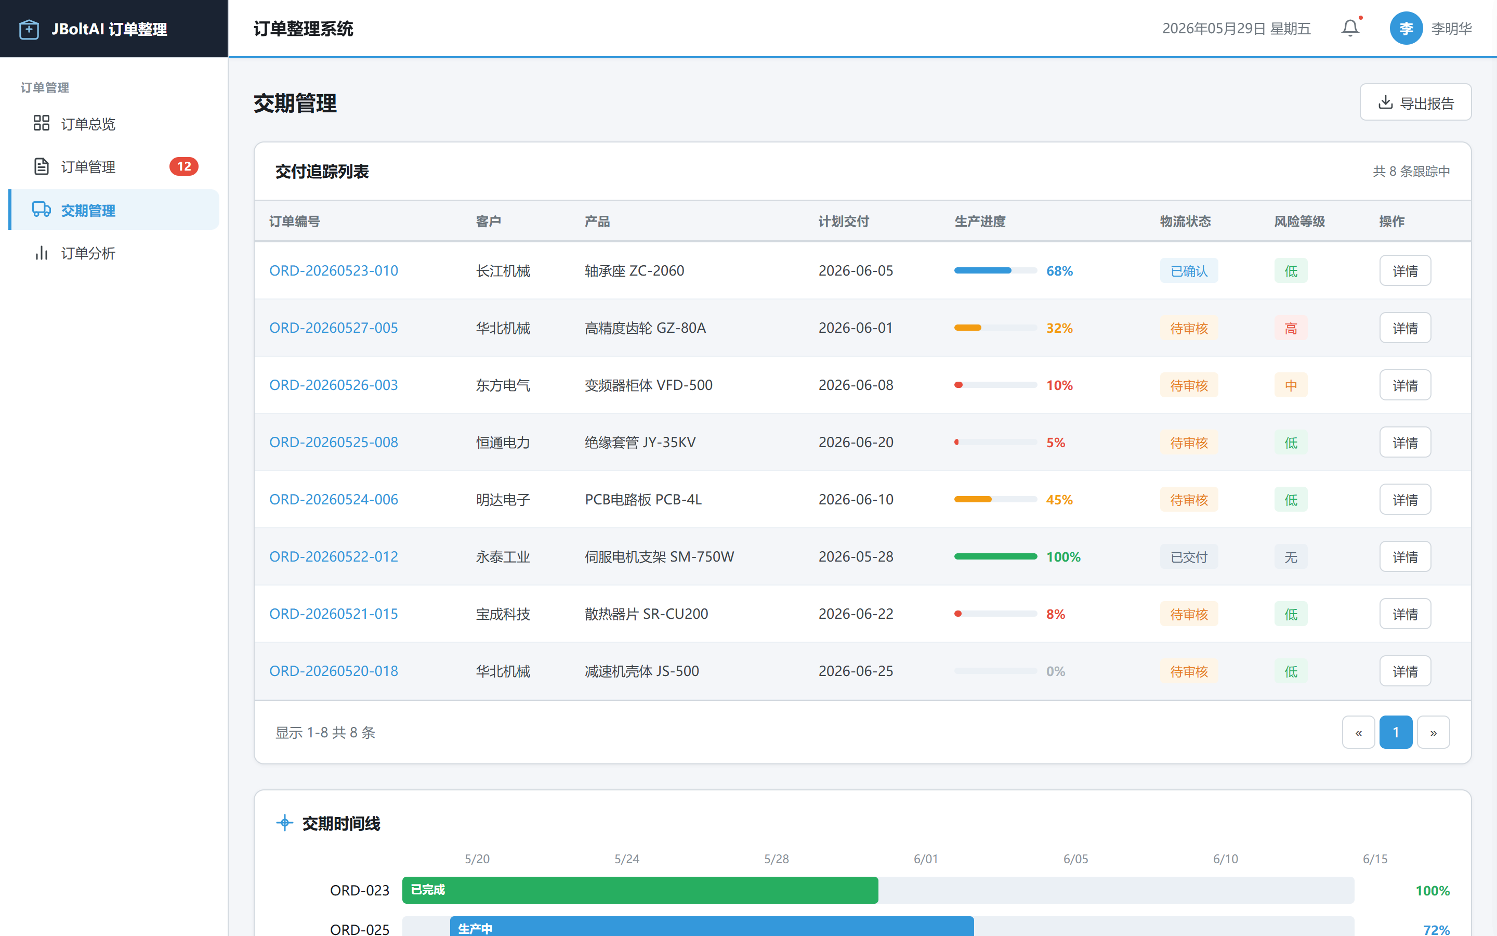Click the date 2026年05月29日 星期五
The image size is (1497, 936).
pyautogui.click(x=1236, y=29)
